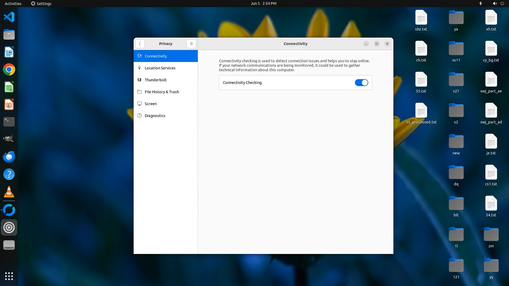Open the accessibility menu in top bar
The width and height of the screenshot is (509, 286).
(x=480, y=3)
